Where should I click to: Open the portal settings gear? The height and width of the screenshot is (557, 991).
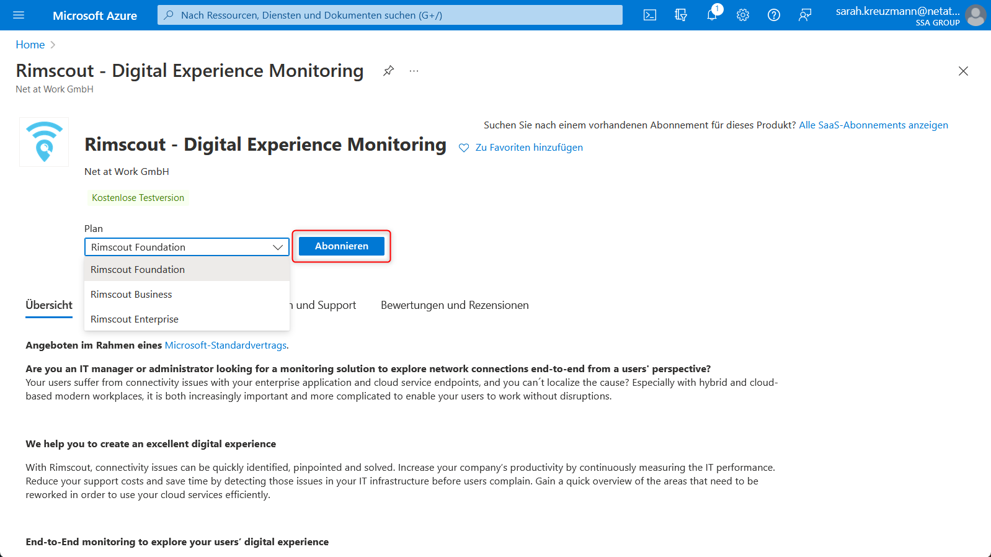tap(743, 15)
